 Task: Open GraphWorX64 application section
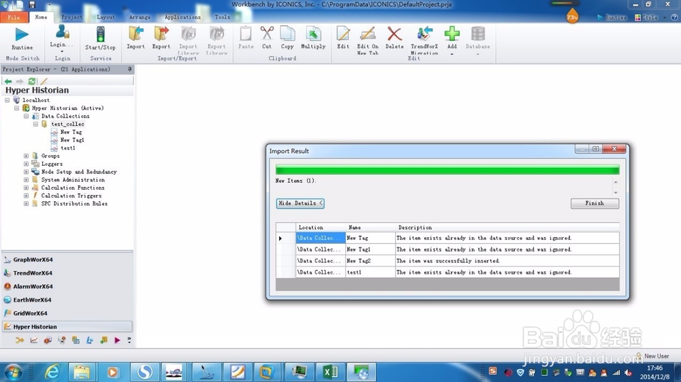(67, 260)
